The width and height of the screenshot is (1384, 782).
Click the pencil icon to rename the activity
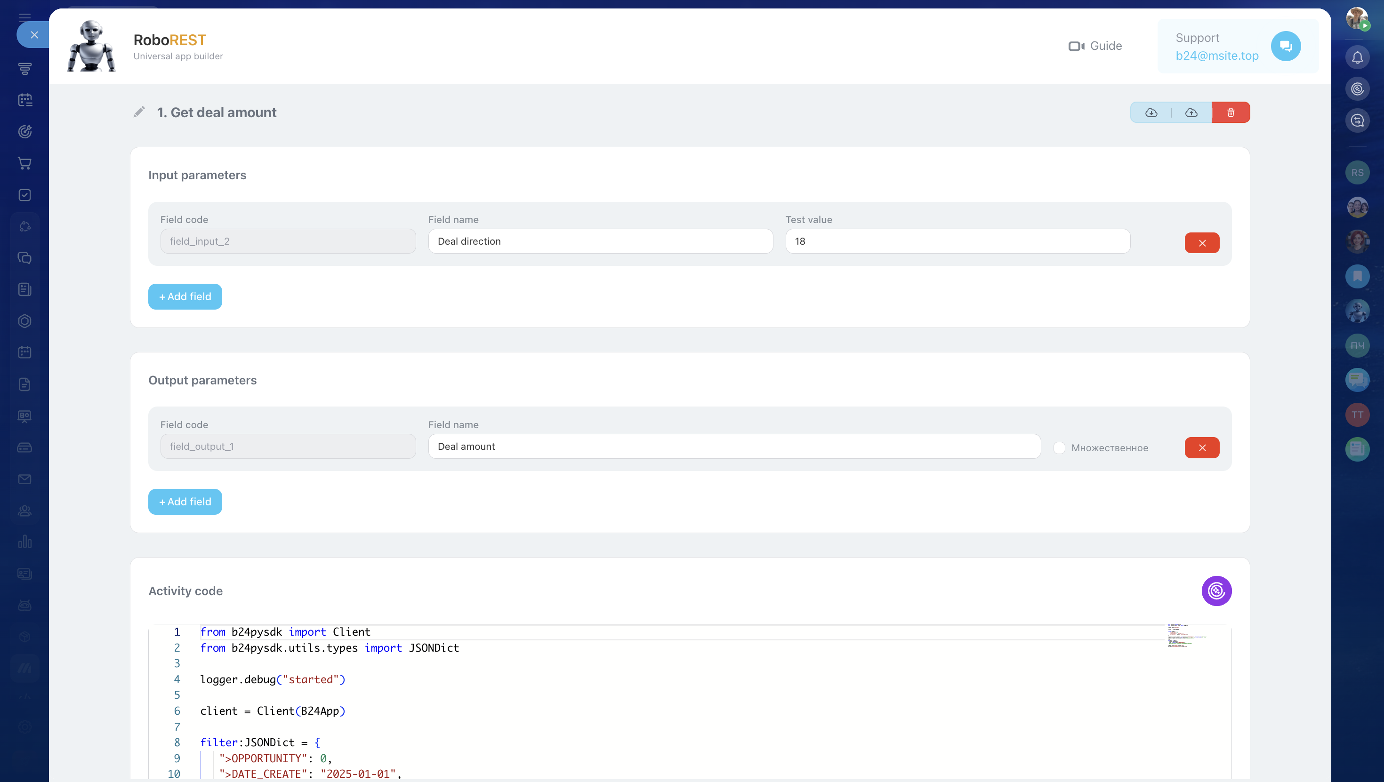pos(139,112)
